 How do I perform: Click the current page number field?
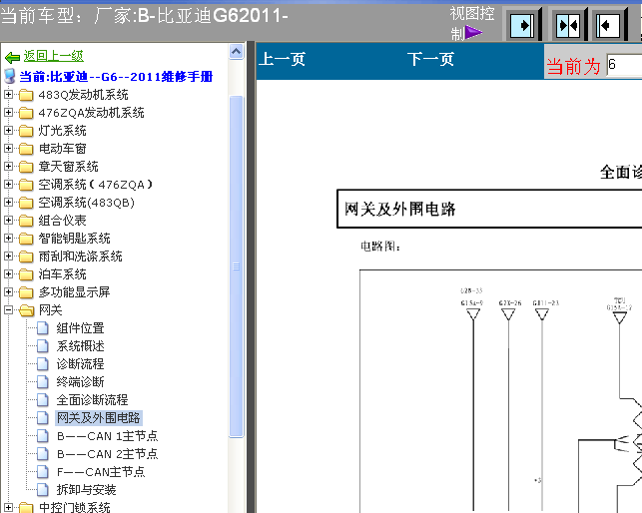coord(624,65)
